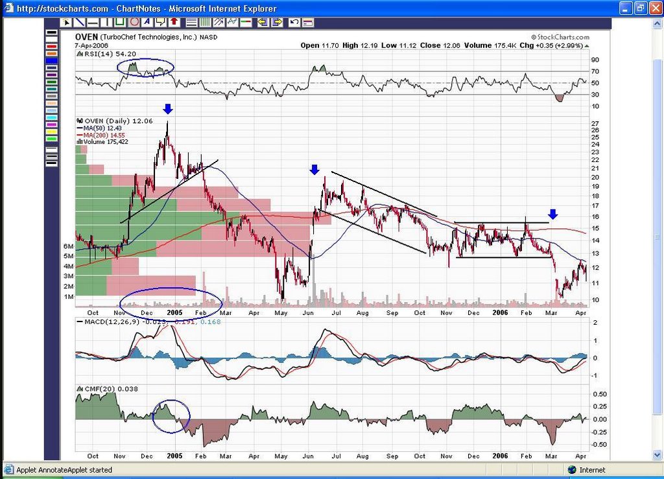Pick the white color swatch
Screen dimensions: 664x479
coord(52,40)
